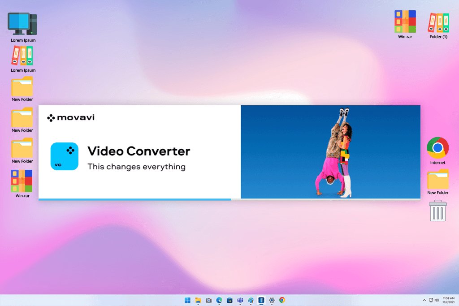Viewport: 459px width, 306px height.
Task: Open network status in system tray
Action: point(431,300)
